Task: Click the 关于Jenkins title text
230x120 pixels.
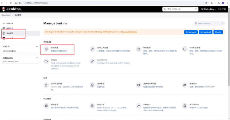Action: pos(194,104)
